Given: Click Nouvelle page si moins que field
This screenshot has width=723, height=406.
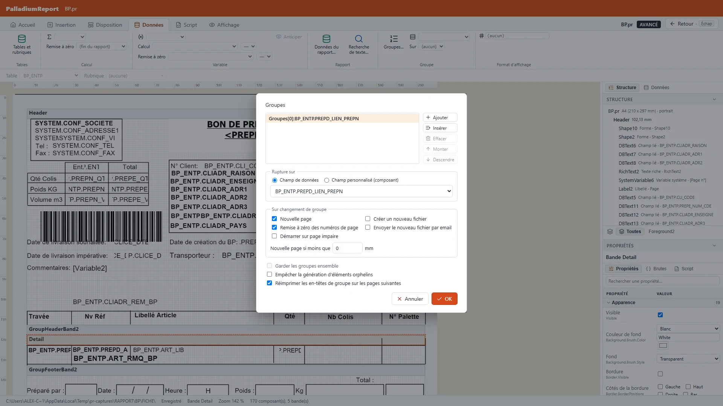Looking at the screenshot, I should pyautogui.click(x=347, y=248).
